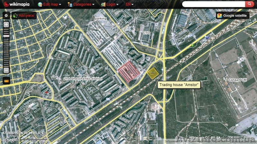The image size is (257, 144).
Task: Click the 2nd Shevchenko district label
Action: click(83, 78)
